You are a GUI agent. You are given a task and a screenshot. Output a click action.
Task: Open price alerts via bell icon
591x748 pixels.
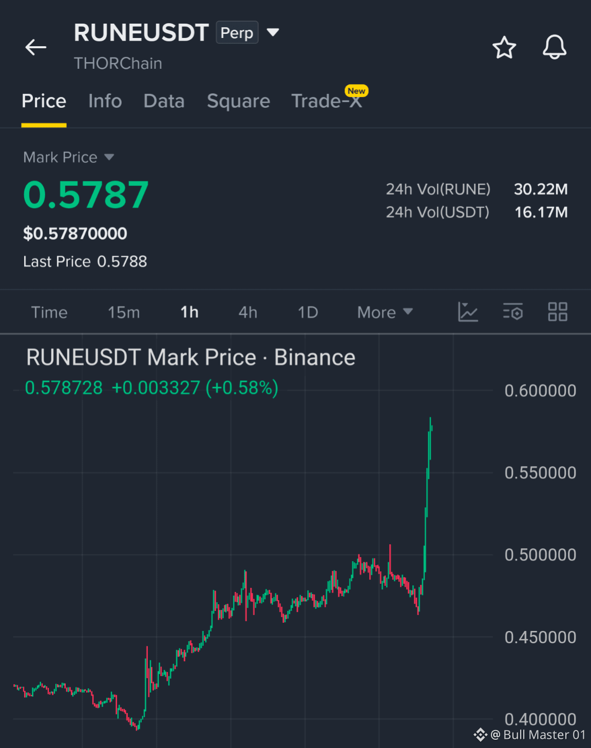[x=555, y=47]
